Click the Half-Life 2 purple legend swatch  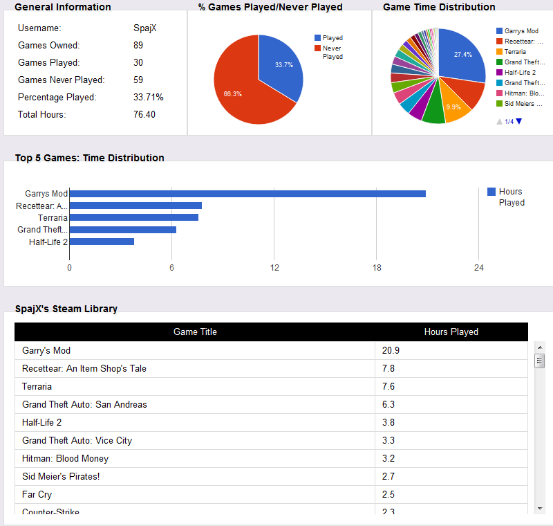(x=499, y=73)
